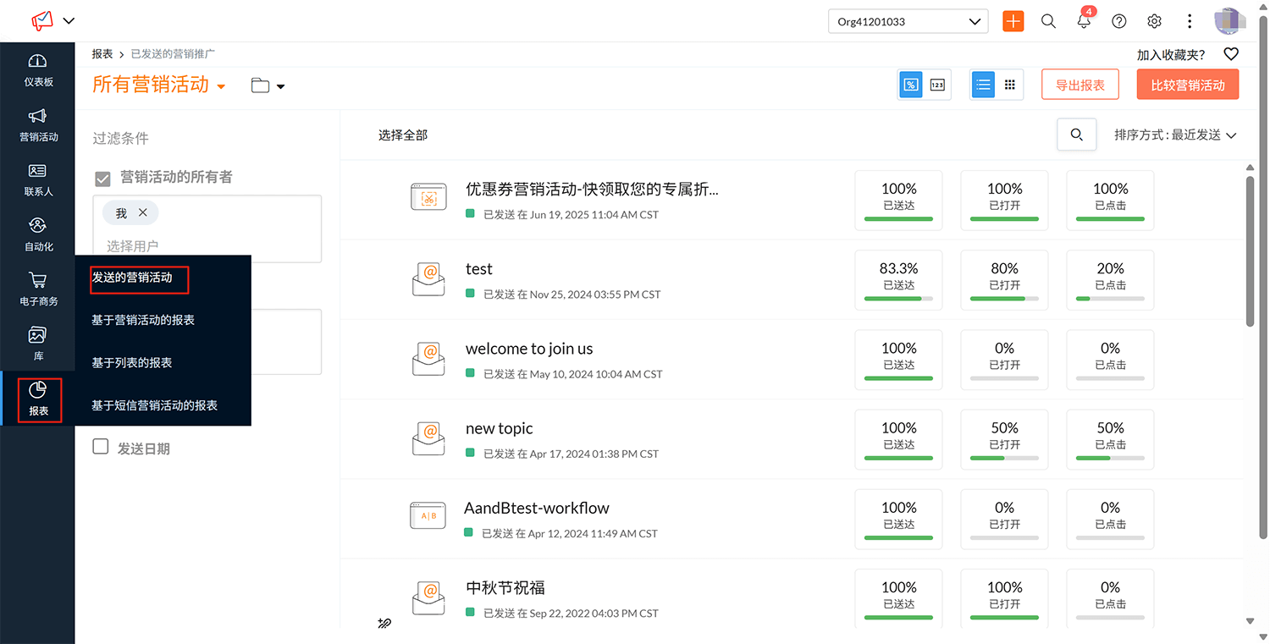Image resolution: width=1270 pixels, height=644 pixels.
Task: Open the 仪表板 dashboard sidebar icon
Action: point(37,69)
